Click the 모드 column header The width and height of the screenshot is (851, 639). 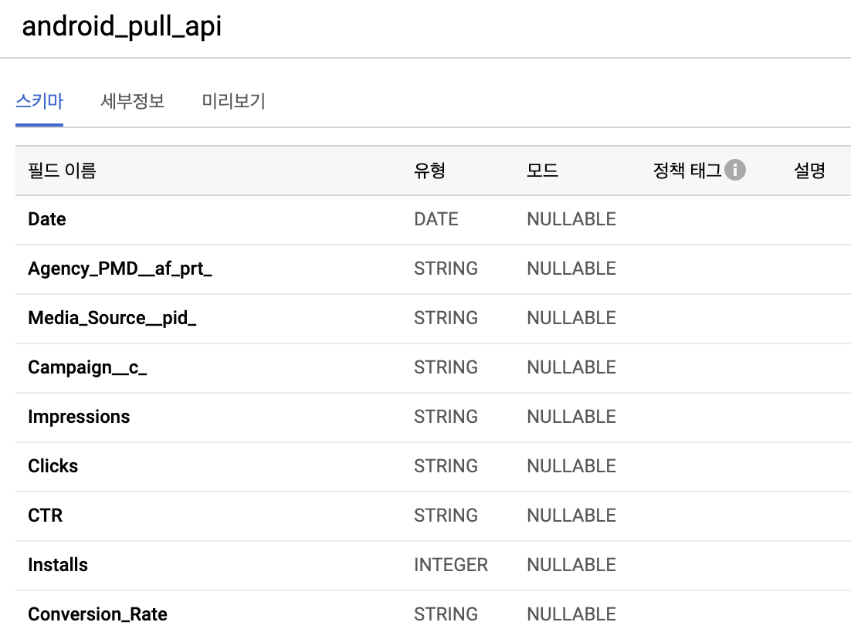(x=543, y=170)
